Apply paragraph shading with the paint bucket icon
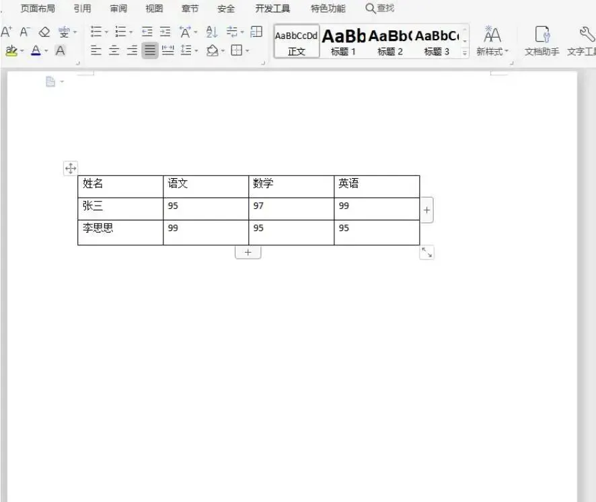 [213, 50]
